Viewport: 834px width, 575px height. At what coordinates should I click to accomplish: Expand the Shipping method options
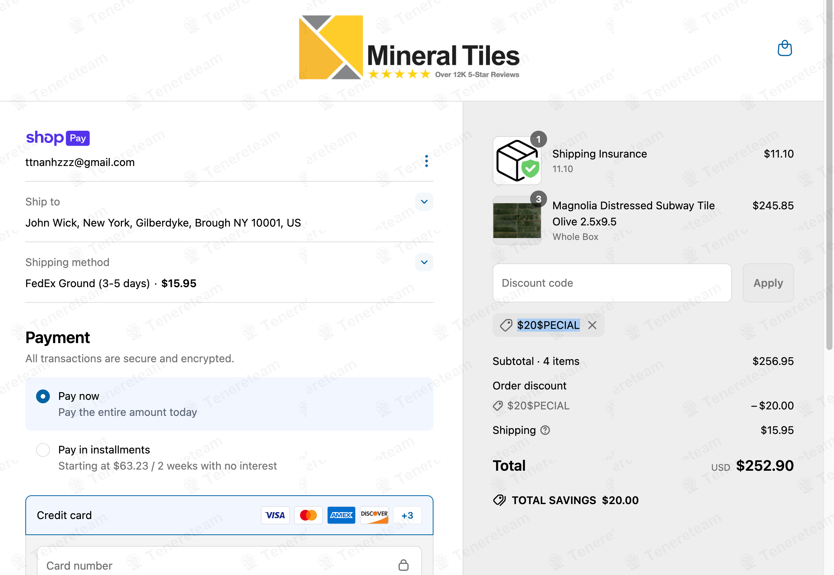424,262
